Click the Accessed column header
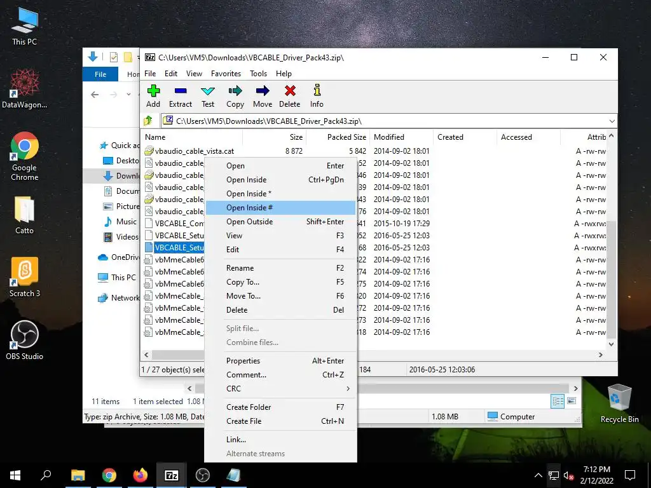The height and width of the screenshot is (488, 651). 528,137
